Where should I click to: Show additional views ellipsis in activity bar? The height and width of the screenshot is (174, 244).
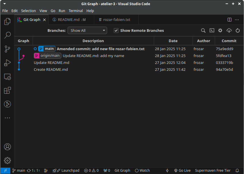[7, 118]
